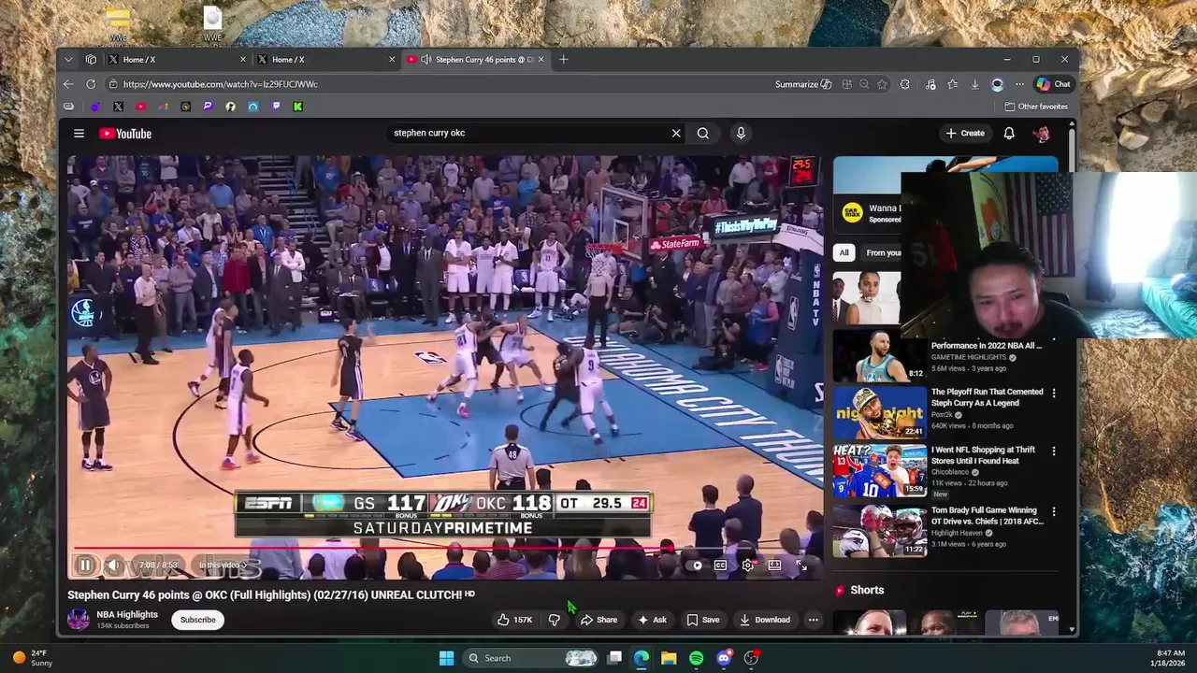Open Edge workspaces icon

(x=91, y=60)
